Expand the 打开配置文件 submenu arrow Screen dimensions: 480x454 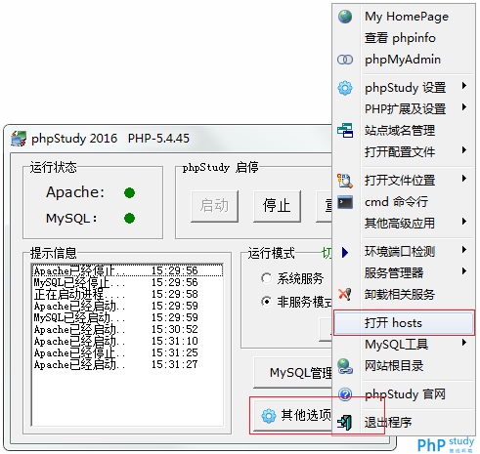[x=464, y=150]
